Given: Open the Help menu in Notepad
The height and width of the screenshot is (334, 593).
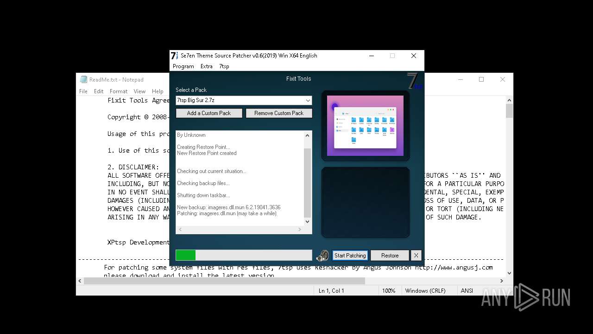Looking at the screenshot, I should pyautogui.click(x=158, y=91).
